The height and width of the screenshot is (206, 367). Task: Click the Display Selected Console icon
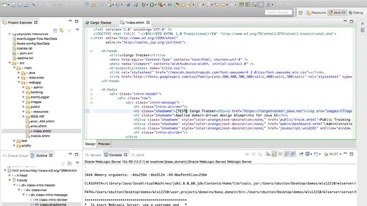pyautogui.click(x=308, y=154)
